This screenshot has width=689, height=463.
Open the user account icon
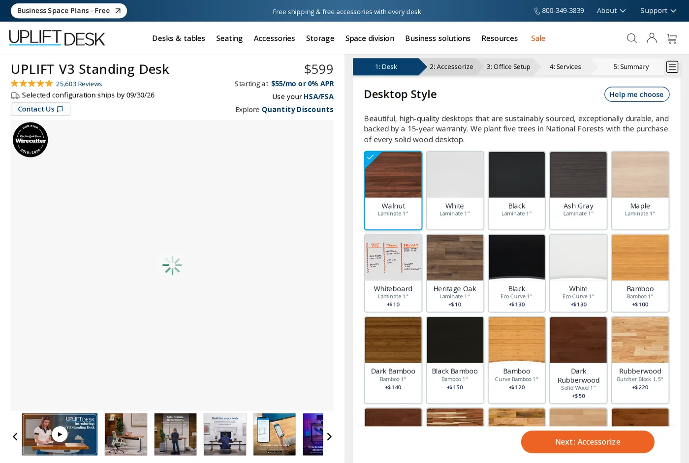coord(652,38)
